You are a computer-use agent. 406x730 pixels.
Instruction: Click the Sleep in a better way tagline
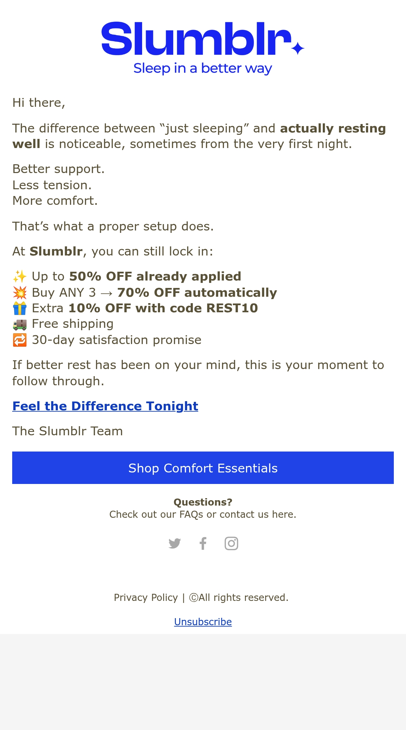click(x=203, y=68)
